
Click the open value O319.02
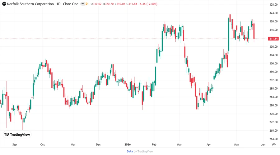(96, 4)
